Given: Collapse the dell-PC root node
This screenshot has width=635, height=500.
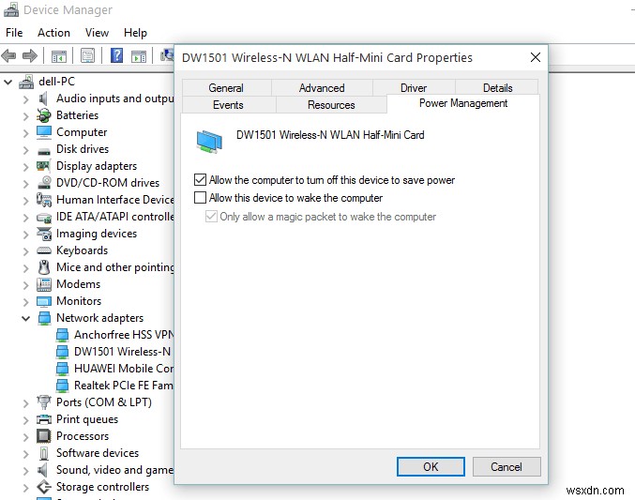Looking at the screenshot, I should (8, 82).
